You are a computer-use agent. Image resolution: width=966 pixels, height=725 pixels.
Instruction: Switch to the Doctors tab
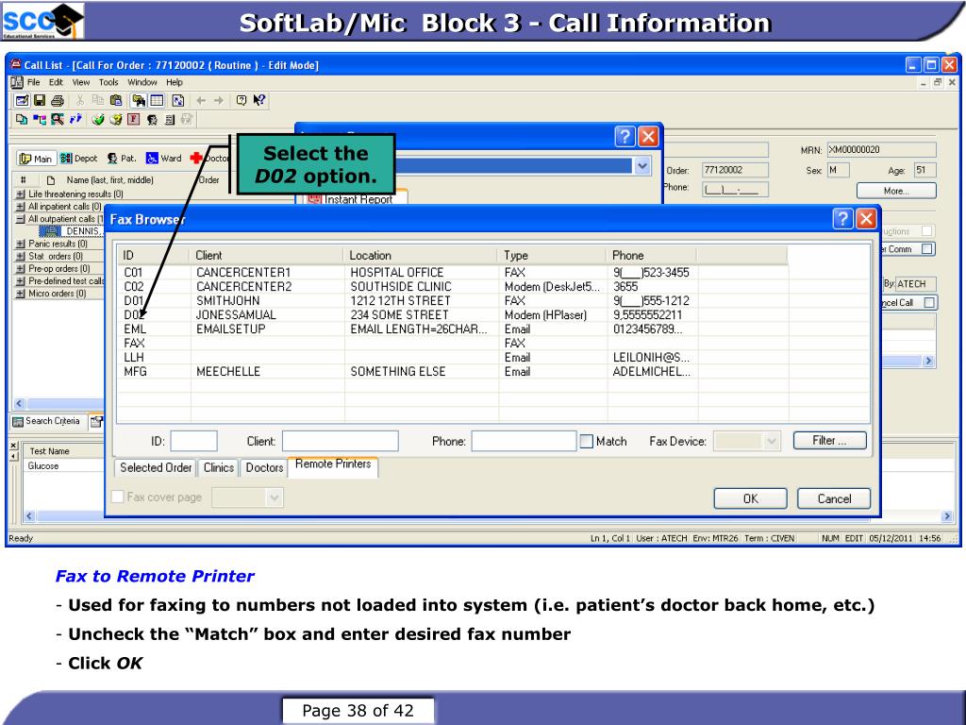click(x=264, y=468)
